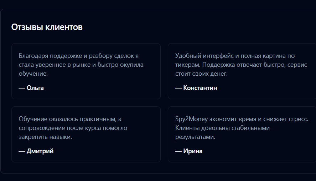Viewport: 316px width, 181px height.
Task: Click "закрепить навыки." in Дмитрий's review
Action: 45,137
